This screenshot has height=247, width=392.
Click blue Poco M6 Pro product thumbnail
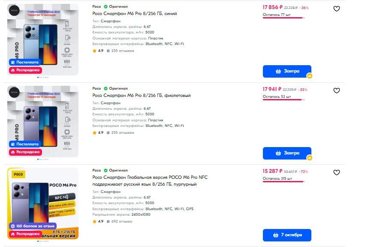(x=43, y=39)
